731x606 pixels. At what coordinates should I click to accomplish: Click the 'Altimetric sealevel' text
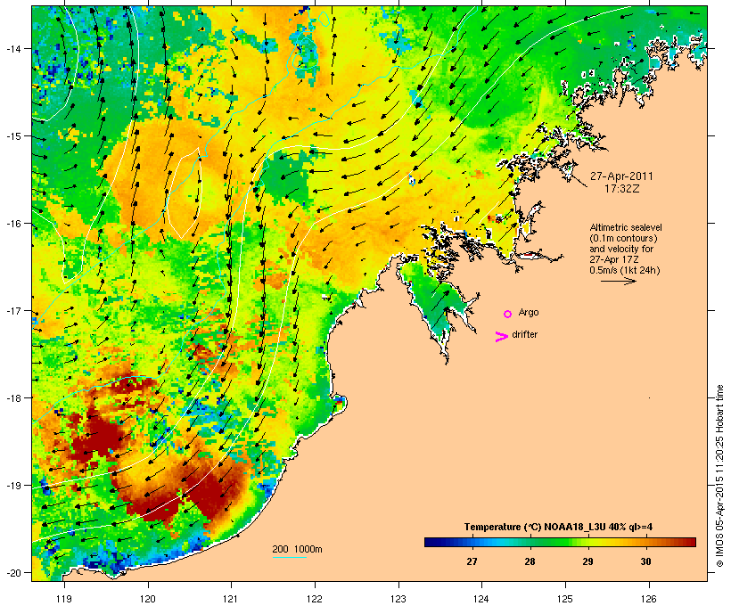(626, 227)
